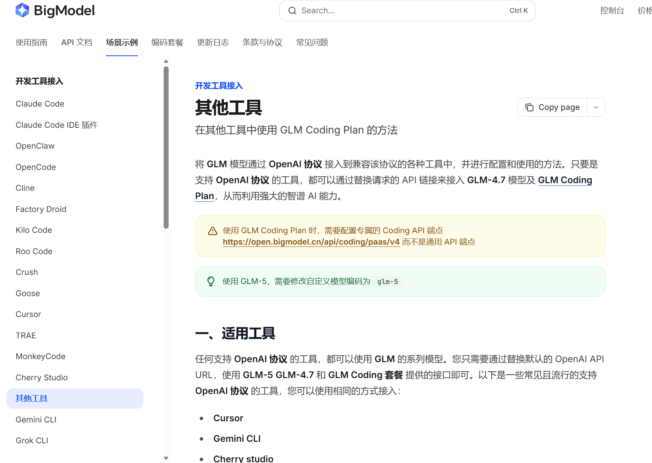Open Goose sidebar entry
This screenshot has width=652, height=463.
pyautogui.click(x=28, y=293)
